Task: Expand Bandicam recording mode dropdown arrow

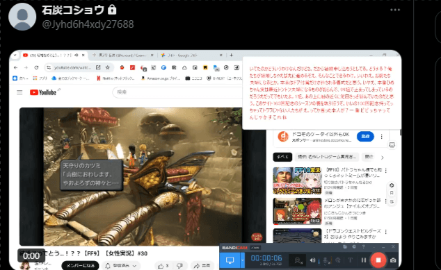Action: point(243,260)
